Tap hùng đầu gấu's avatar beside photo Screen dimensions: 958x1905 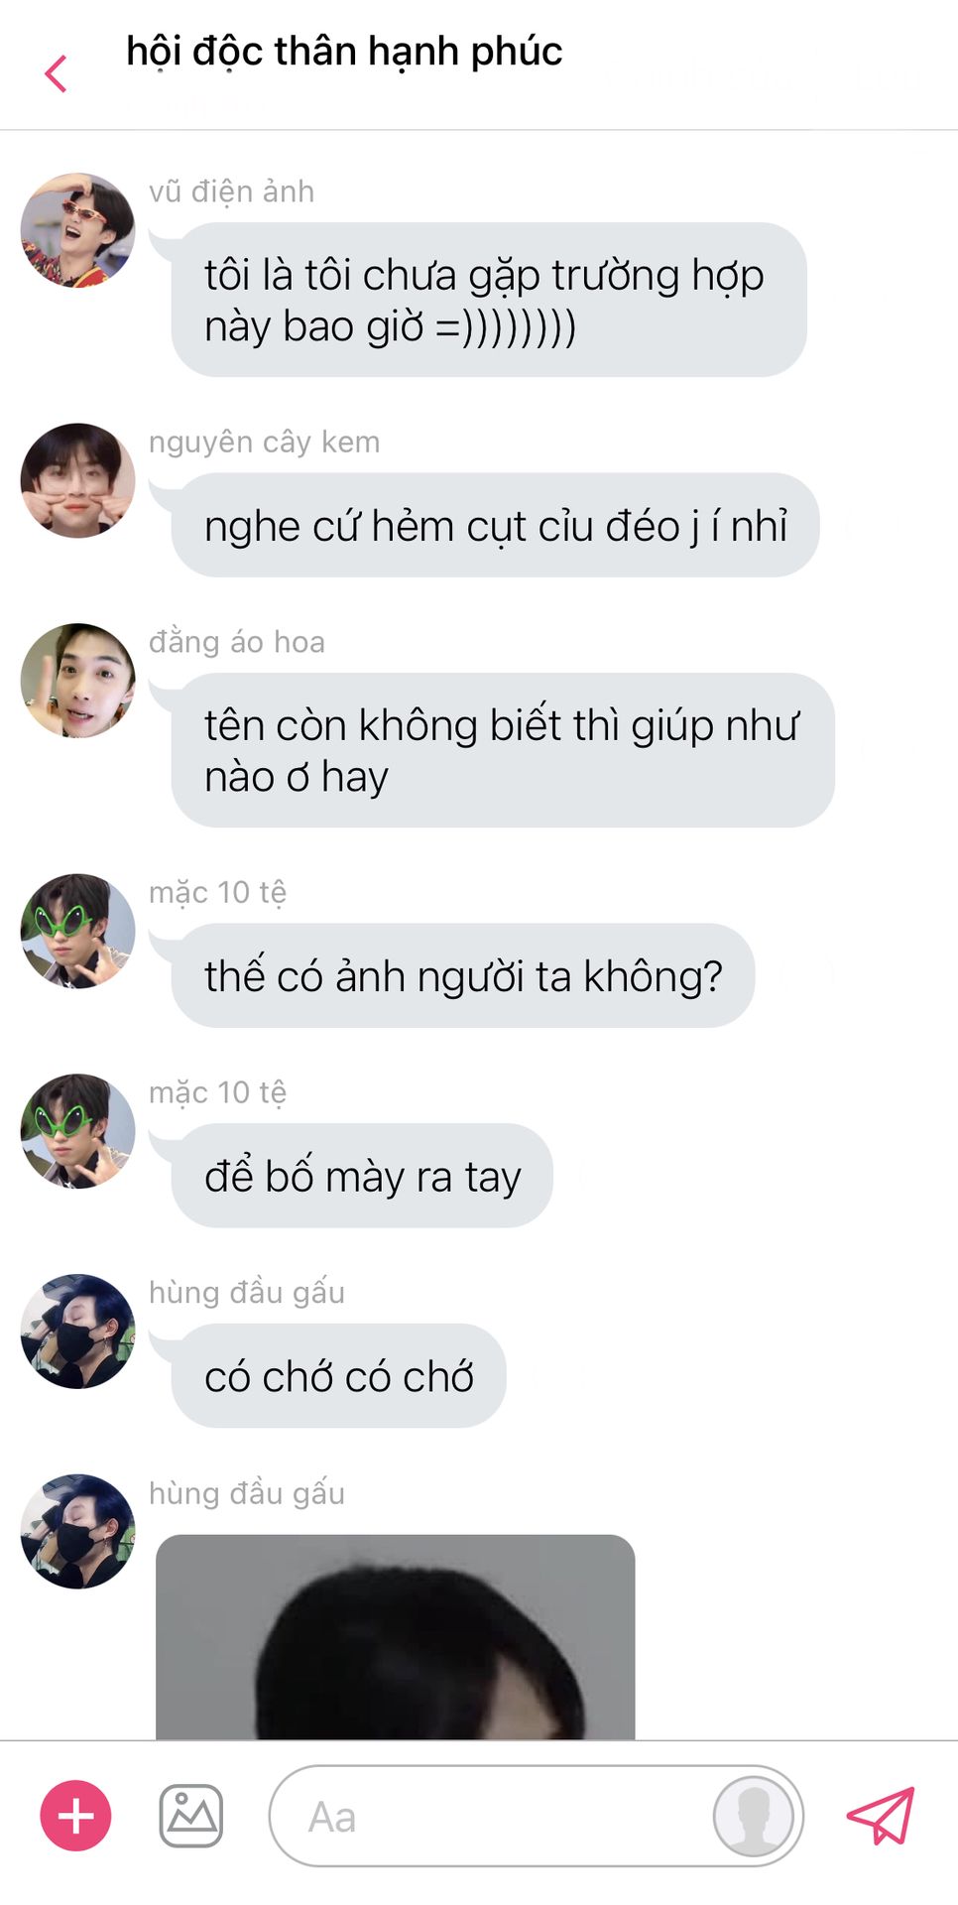coord(77,1531)
